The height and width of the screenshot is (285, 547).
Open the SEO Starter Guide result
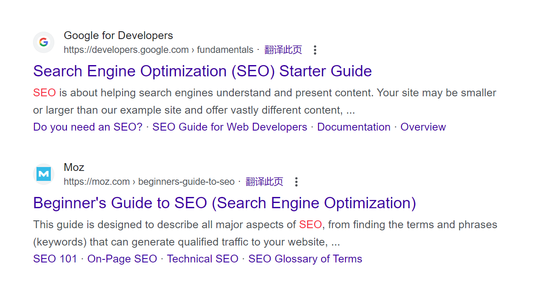(202, 71)
